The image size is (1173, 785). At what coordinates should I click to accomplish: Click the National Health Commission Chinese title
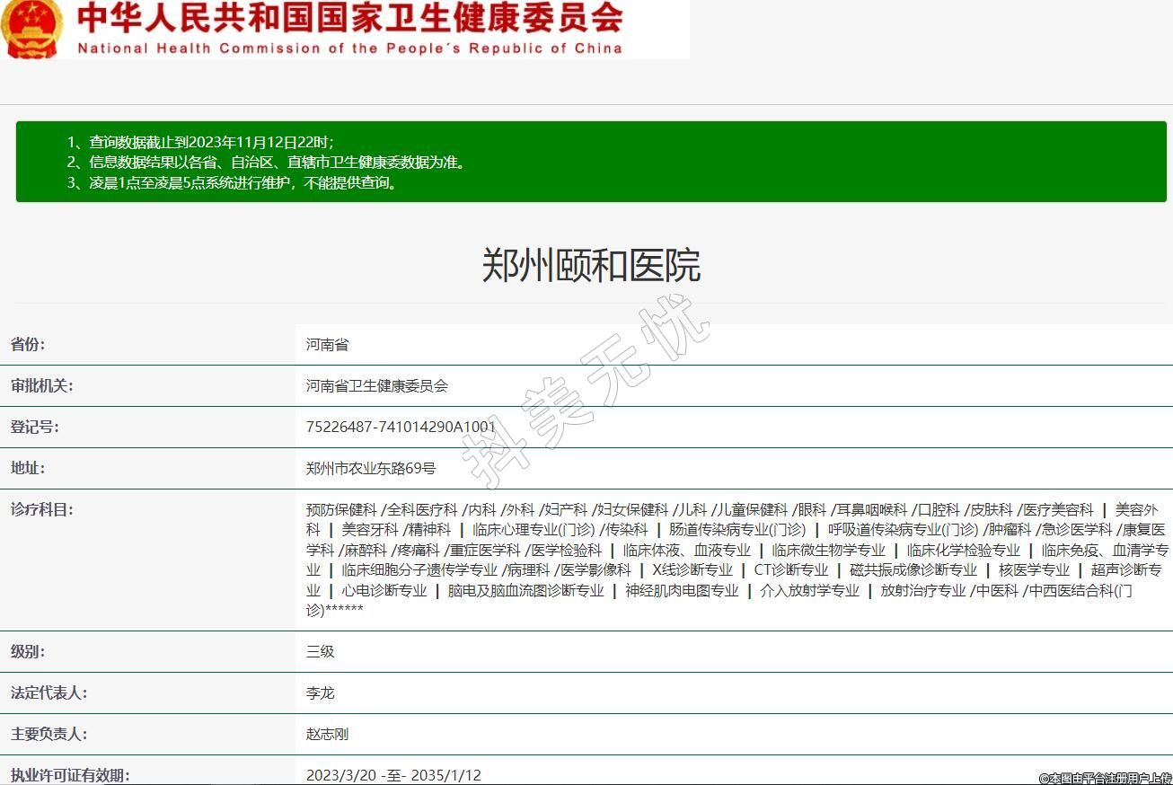coord(348,18)
